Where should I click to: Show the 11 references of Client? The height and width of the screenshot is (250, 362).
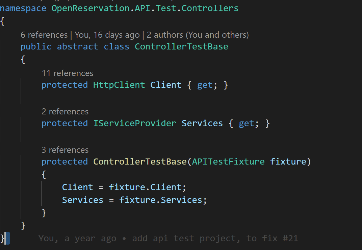tap(68, 73)
